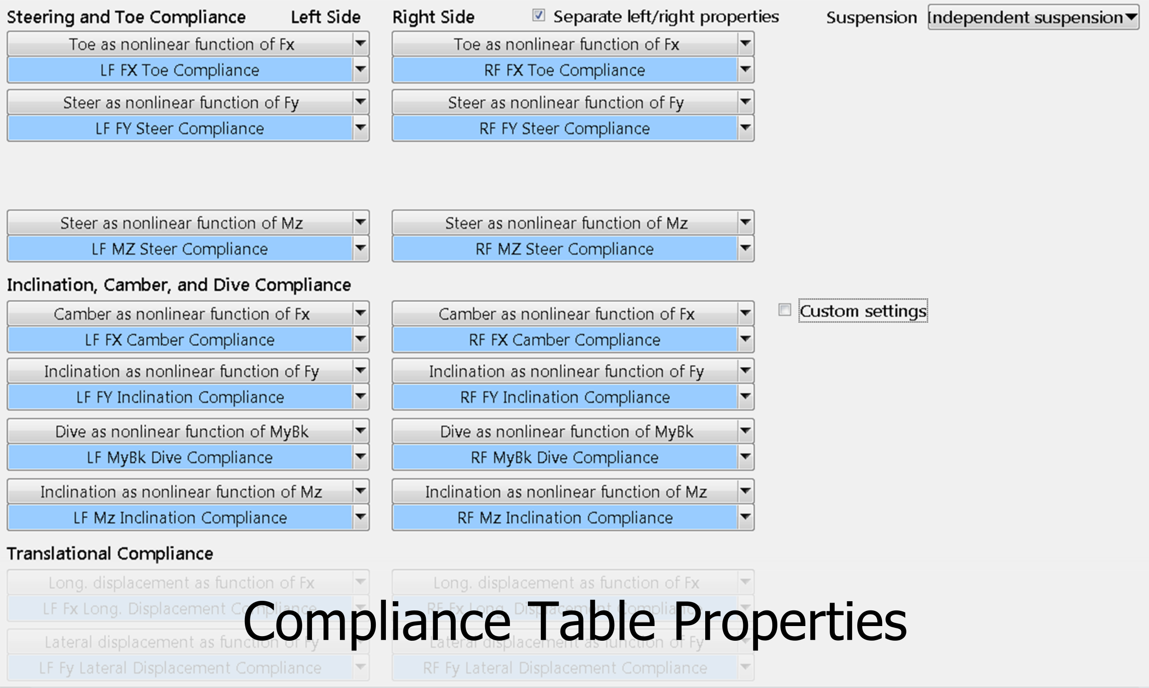Click the LF MyBk Dive Compliance dataset link
Viewport: 1149px width, 688px height.
[180, 458]
